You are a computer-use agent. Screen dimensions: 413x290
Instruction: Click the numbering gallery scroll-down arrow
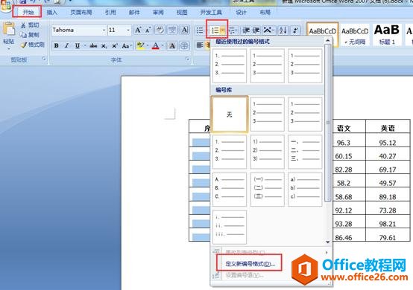[328, 242]
